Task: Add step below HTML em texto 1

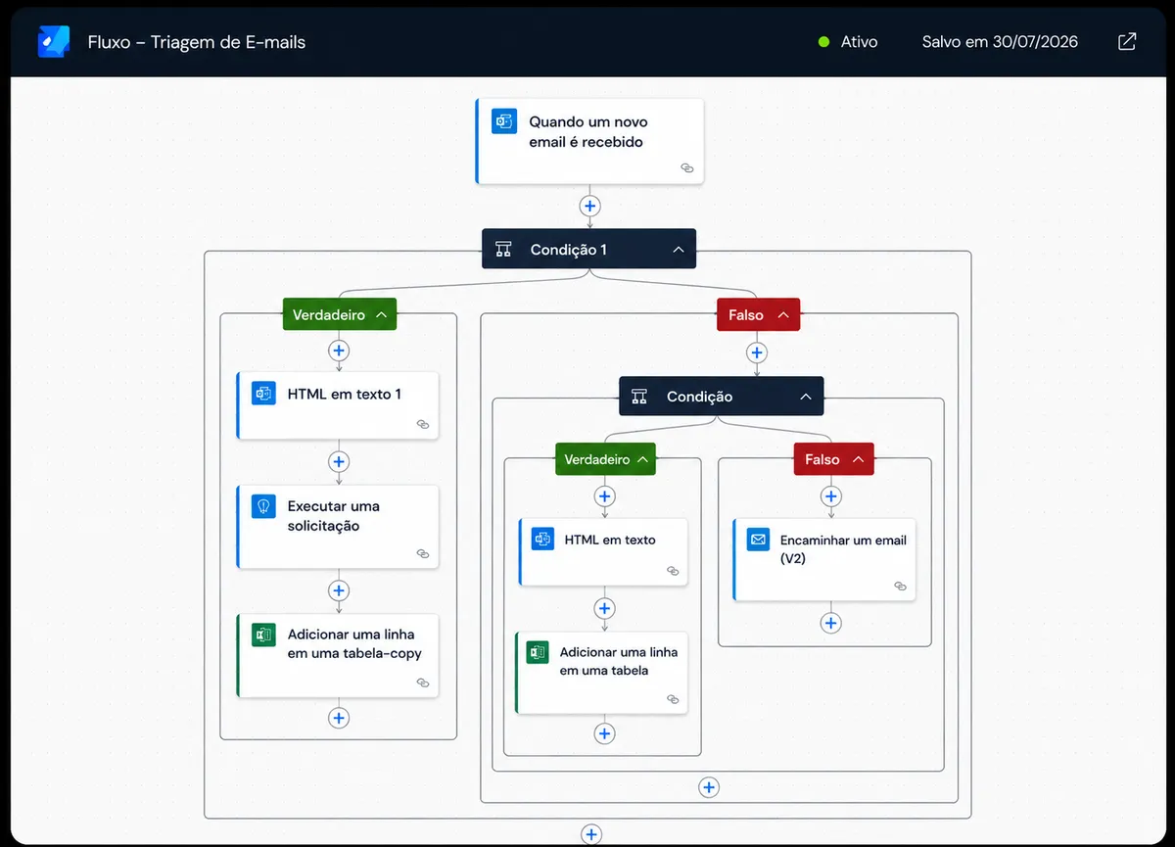Action: 339,461
